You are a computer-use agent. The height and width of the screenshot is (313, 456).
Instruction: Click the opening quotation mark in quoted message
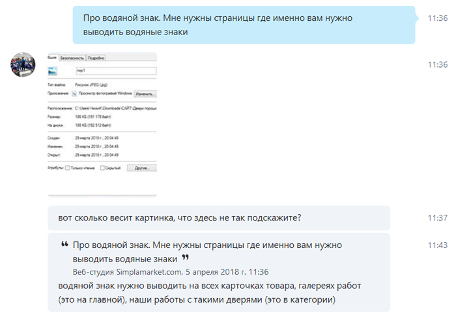click(64, 245)
